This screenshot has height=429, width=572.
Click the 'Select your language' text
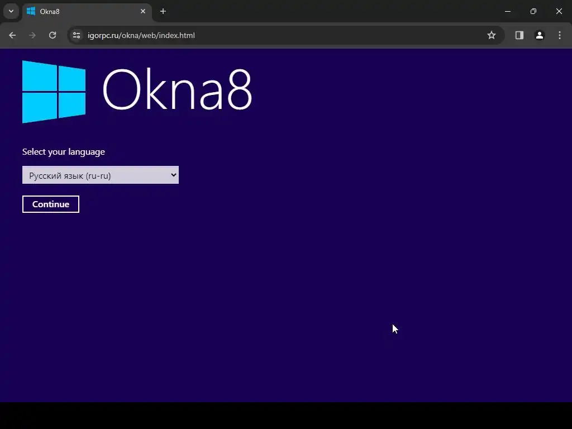(x=64, y=152)
